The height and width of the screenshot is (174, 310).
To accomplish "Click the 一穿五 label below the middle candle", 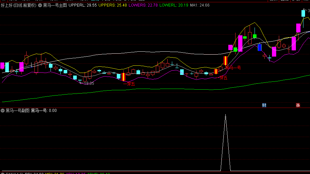I will click(129, 84).
